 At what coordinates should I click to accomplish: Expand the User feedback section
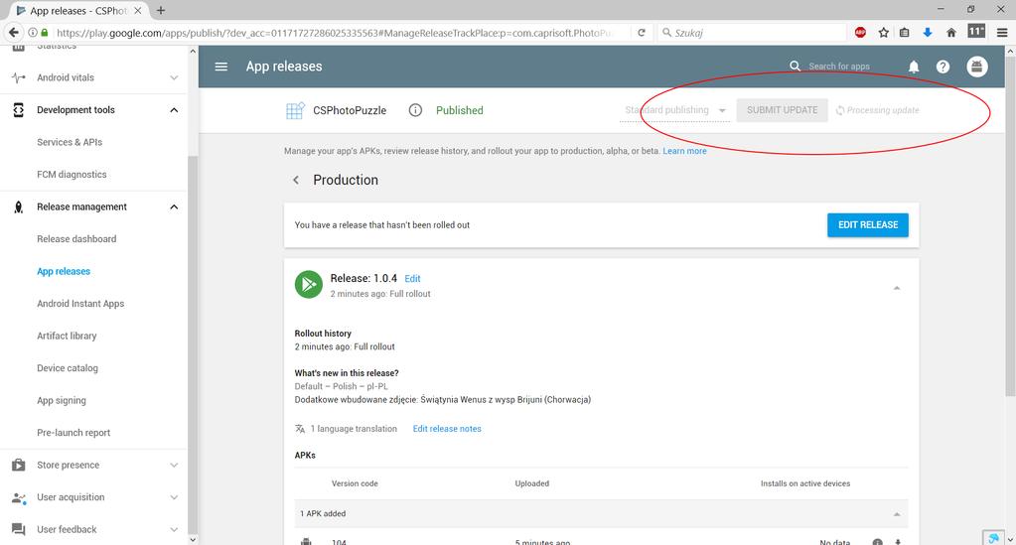(x=174, y=529)
